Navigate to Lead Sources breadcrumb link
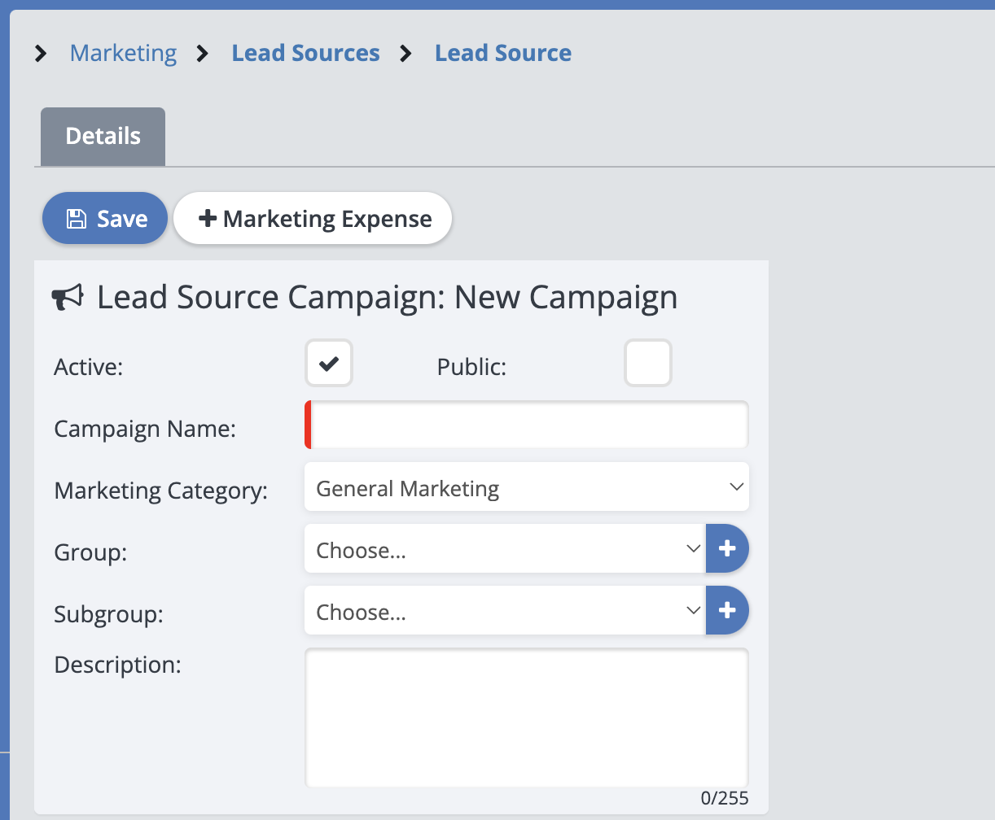 305,54
